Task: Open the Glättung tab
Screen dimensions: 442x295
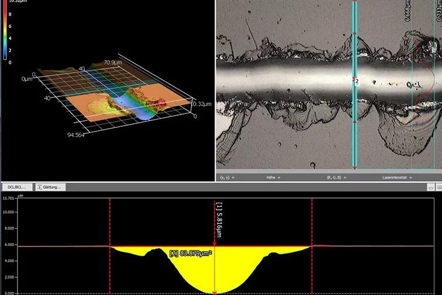Action: point(53,187)
